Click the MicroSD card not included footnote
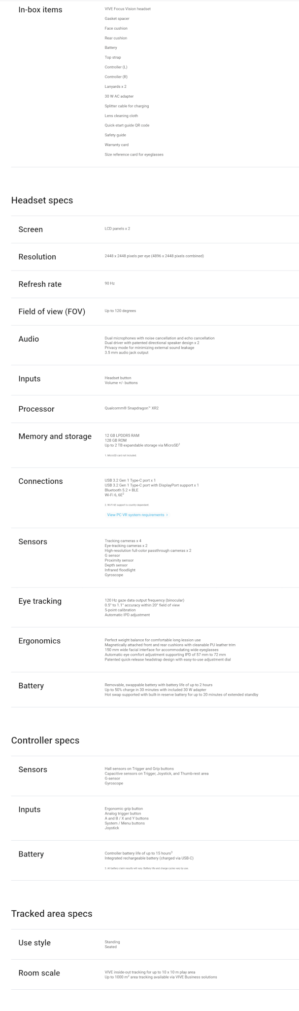The width and height of the screenshot is (299, 1011). 121,455
